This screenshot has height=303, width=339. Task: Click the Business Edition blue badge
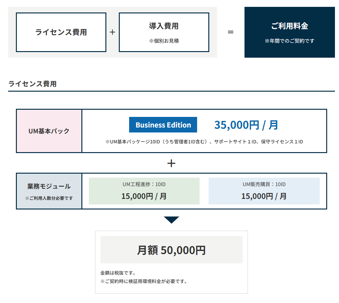tap(163, 125)
